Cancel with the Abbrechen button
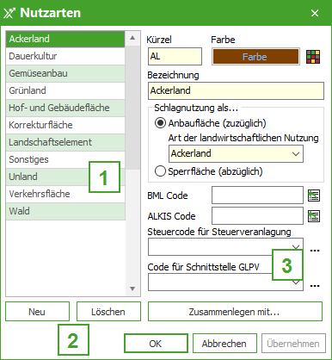 pyautogui.click(x=224, y=344)
